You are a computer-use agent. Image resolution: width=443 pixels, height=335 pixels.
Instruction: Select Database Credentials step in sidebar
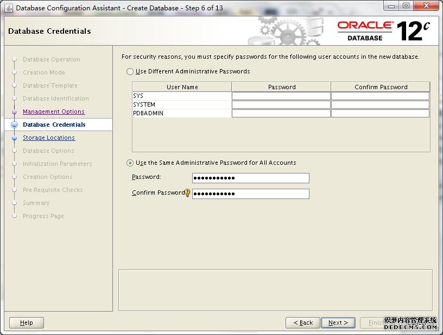[x=54, y=125]
